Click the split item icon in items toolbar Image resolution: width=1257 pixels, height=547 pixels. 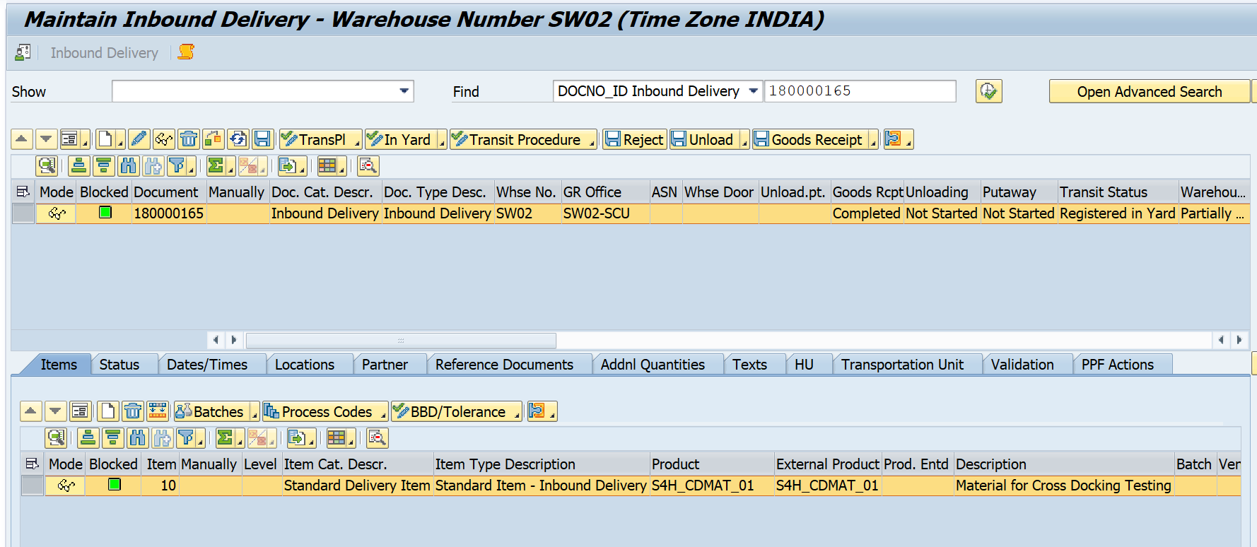coord(157,411)
